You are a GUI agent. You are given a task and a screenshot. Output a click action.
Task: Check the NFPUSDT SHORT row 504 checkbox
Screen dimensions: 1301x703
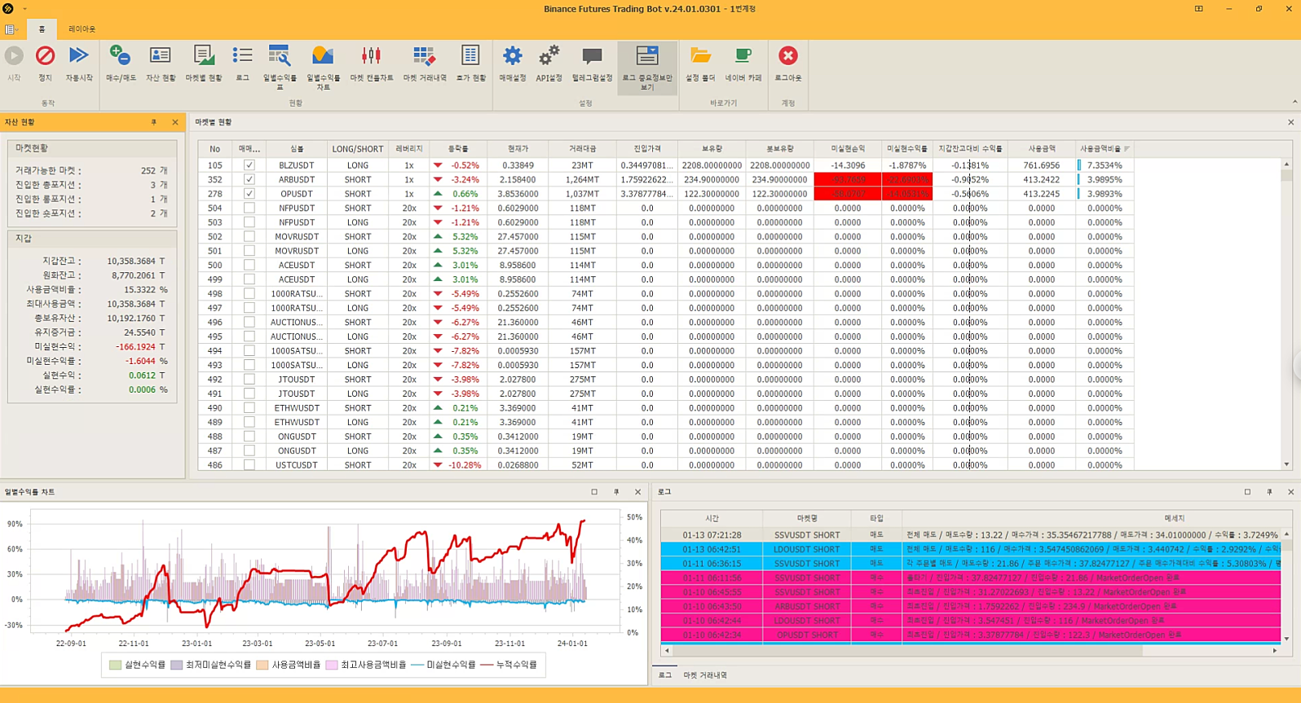249,208
